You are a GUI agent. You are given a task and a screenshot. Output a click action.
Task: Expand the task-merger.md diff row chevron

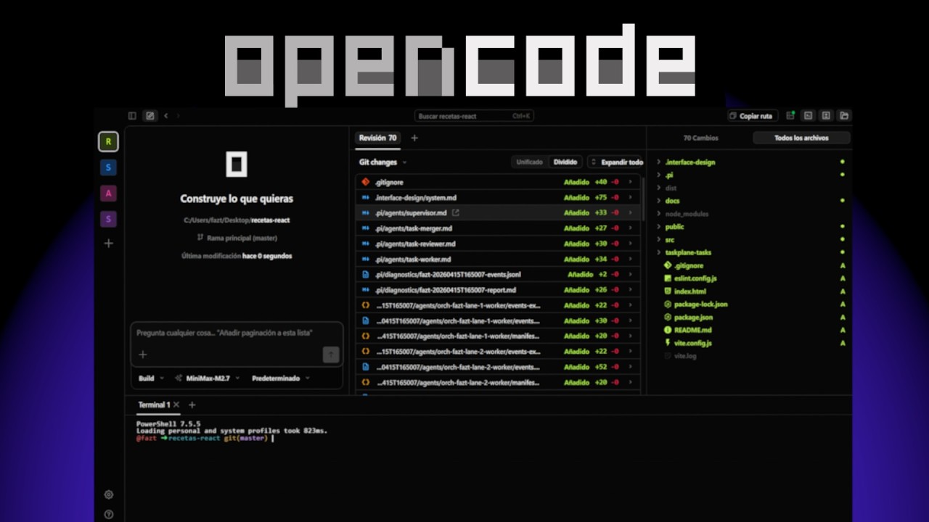(x=630, y=228)
